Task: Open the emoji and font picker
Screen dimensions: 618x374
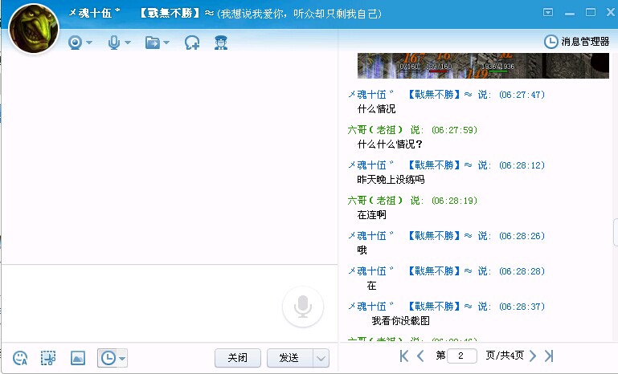Action: coord(21,358)
